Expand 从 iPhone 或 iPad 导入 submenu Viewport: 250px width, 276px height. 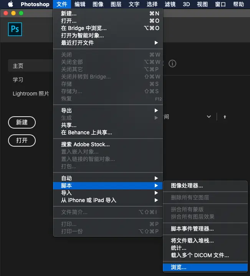pos(108,200)
